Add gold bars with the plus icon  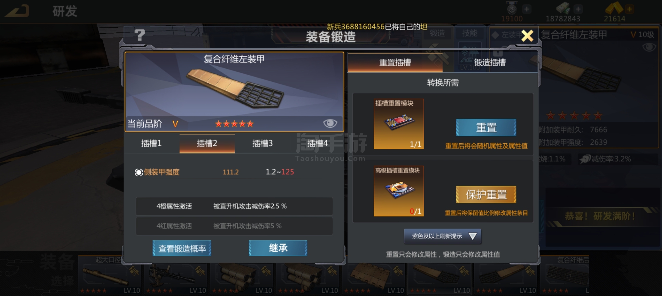point(629,9)
